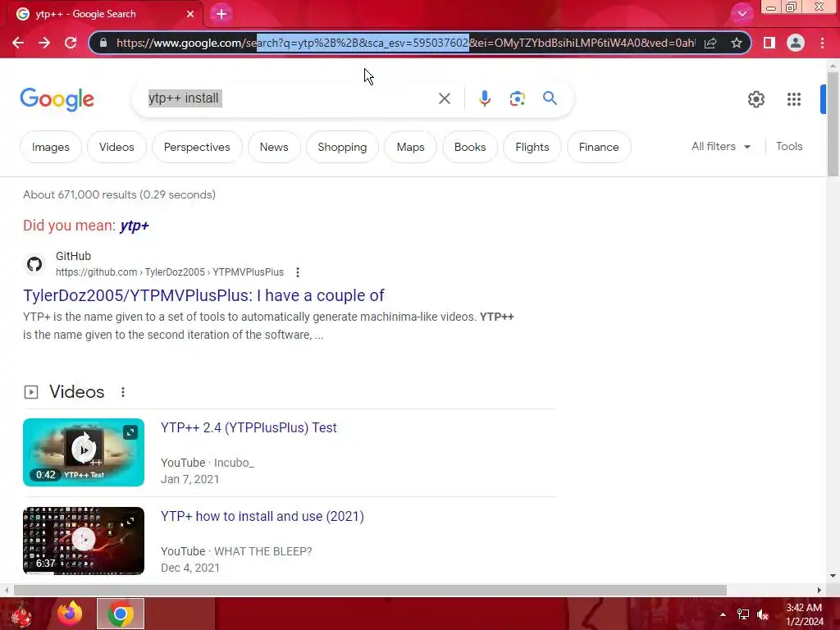Image resolution: width=840 pixels, height=630 pixels.
Task: Click the vertical scrollbar down arrow
Action: coord(833,576)
